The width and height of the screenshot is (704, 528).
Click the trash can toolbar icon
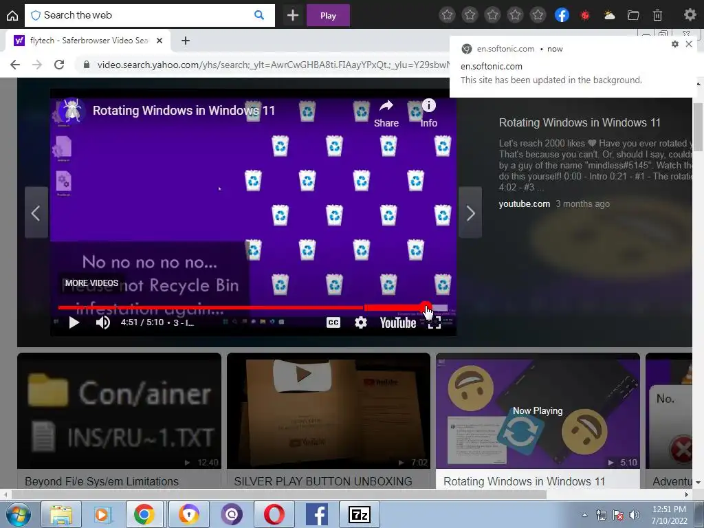[x=657, y=16]
